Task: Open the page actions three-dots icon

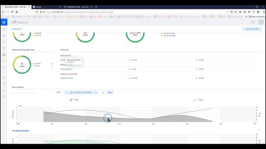Action: click(x=227, y=12)
